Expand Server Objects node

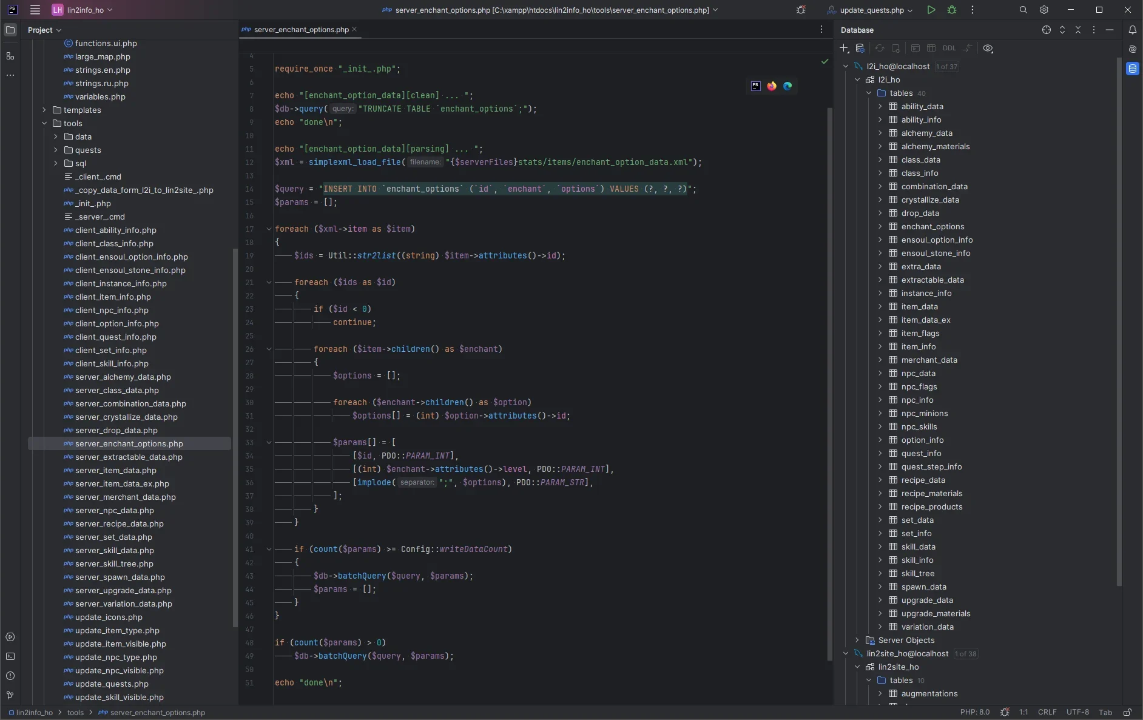pyautogui.click(x=857, y=640)
